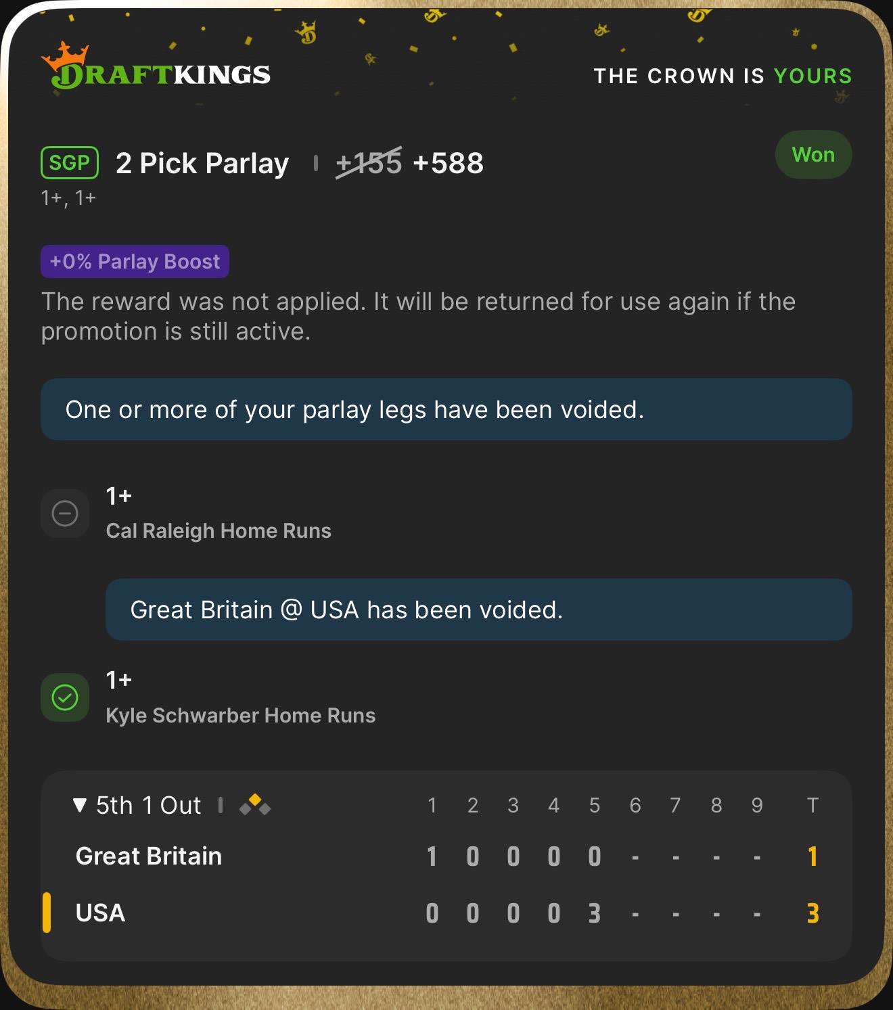893x1010 pixels.
Task: Click the Great Britain @ USA voided message
Action: click(478, 610)
